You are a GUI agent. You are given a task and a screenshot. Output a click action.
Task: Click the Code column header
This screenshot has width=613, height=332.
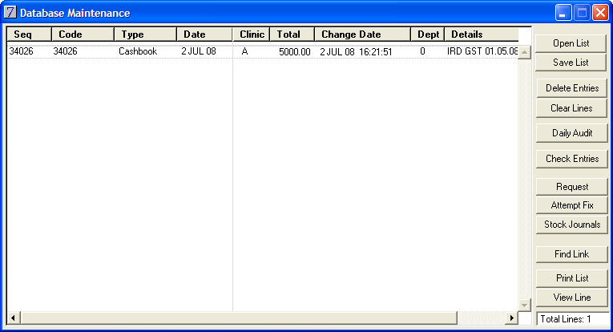pyautogui.click(x=83, y=34)
